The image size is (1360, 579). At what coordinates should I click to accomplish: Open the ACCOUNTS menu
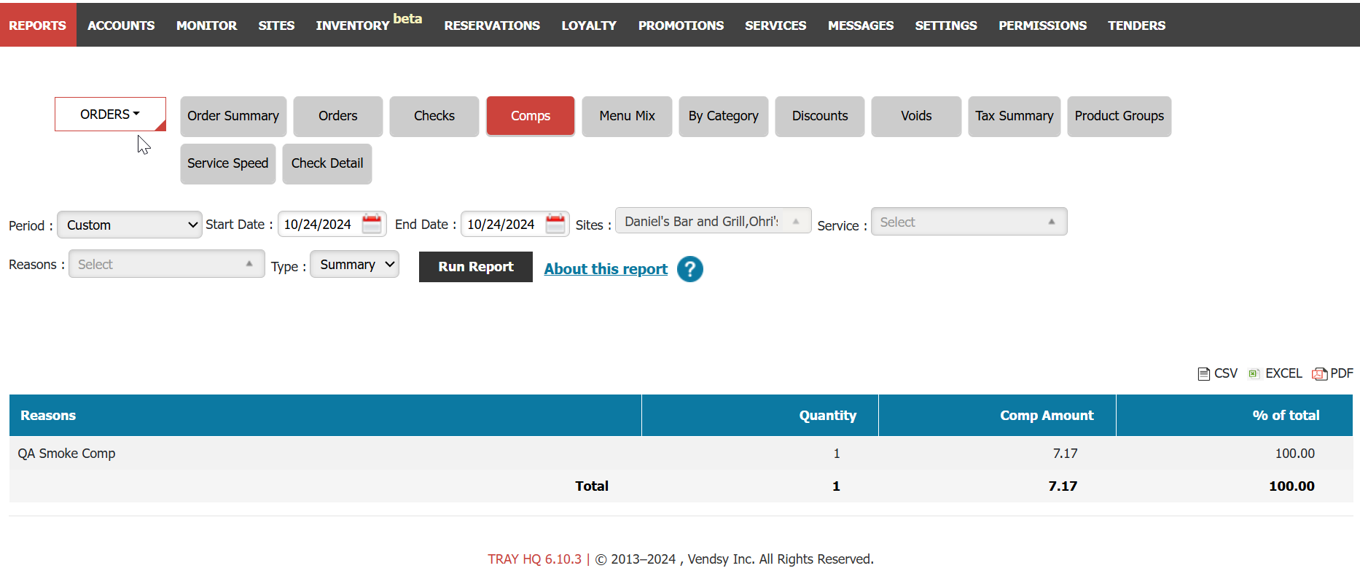pos(121,26)
